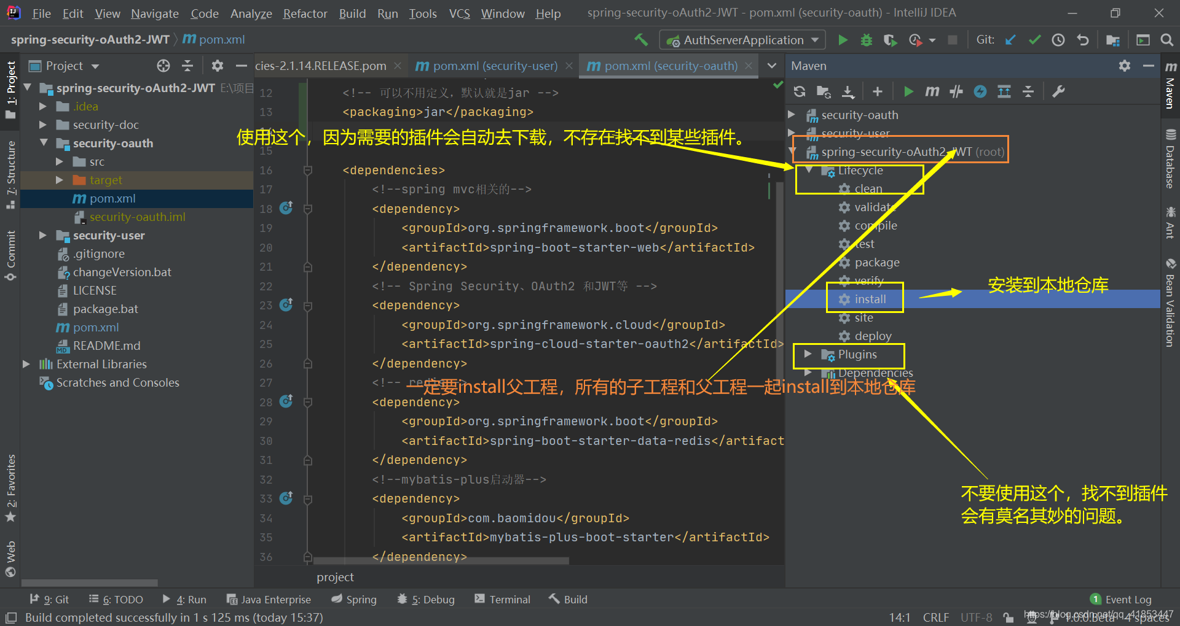Open Spring tool window

click(x=354, y=600)
